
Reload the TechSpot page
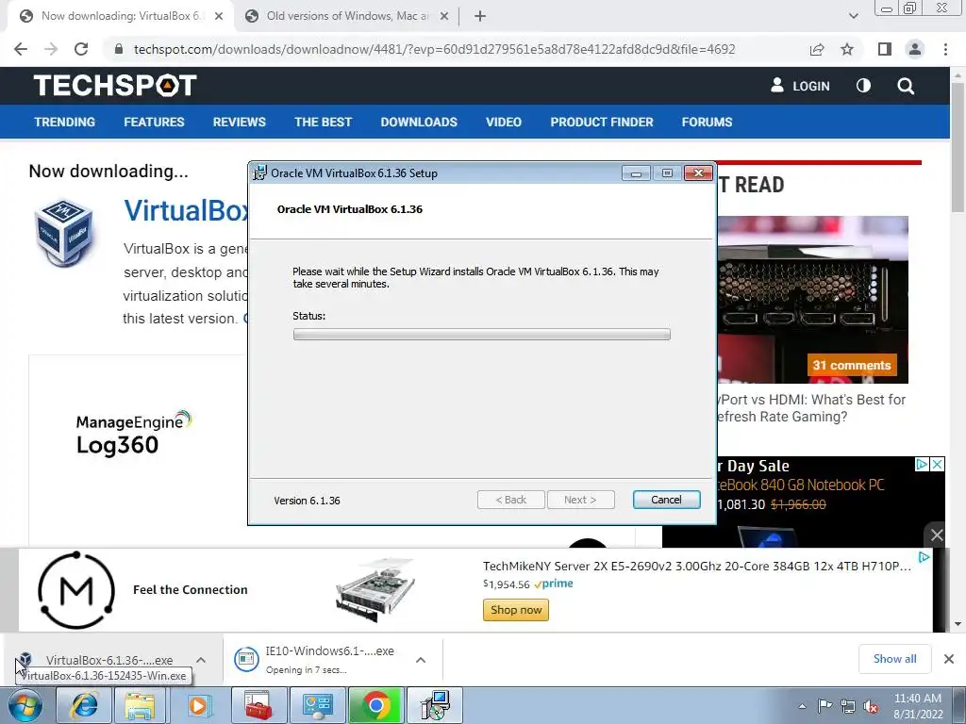(x=81, y=49)
